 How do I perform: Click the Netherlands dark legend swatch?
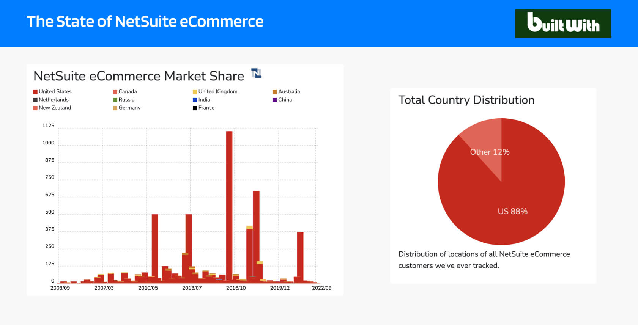point(35,100)
